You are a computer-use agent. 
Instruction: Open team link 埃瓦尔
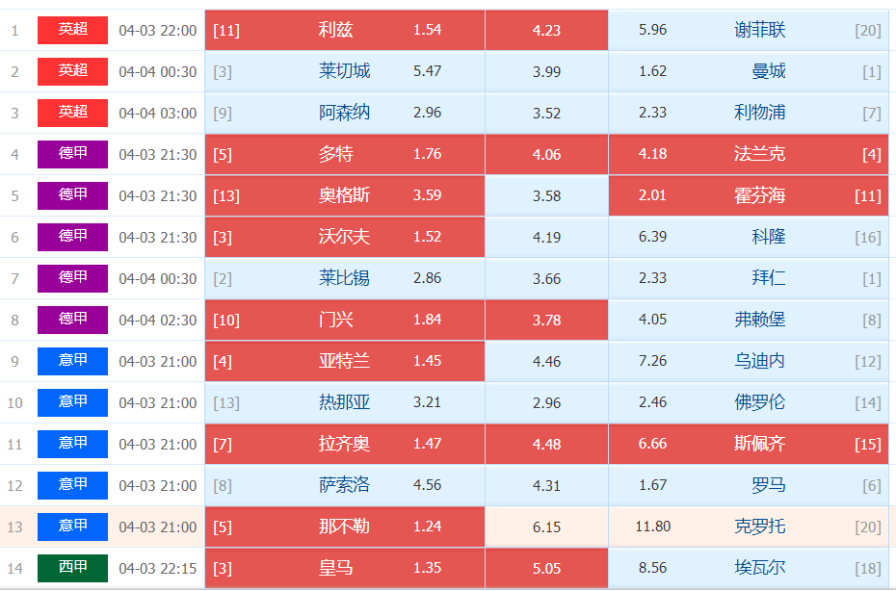pos(759,568)
